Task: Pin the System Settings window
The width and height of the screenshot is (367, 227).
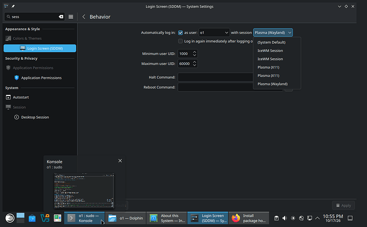Action: point(13,6)
